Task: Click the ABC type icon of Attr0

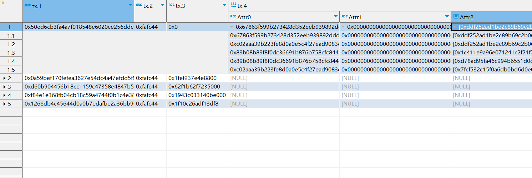Action: click(233, 16)
